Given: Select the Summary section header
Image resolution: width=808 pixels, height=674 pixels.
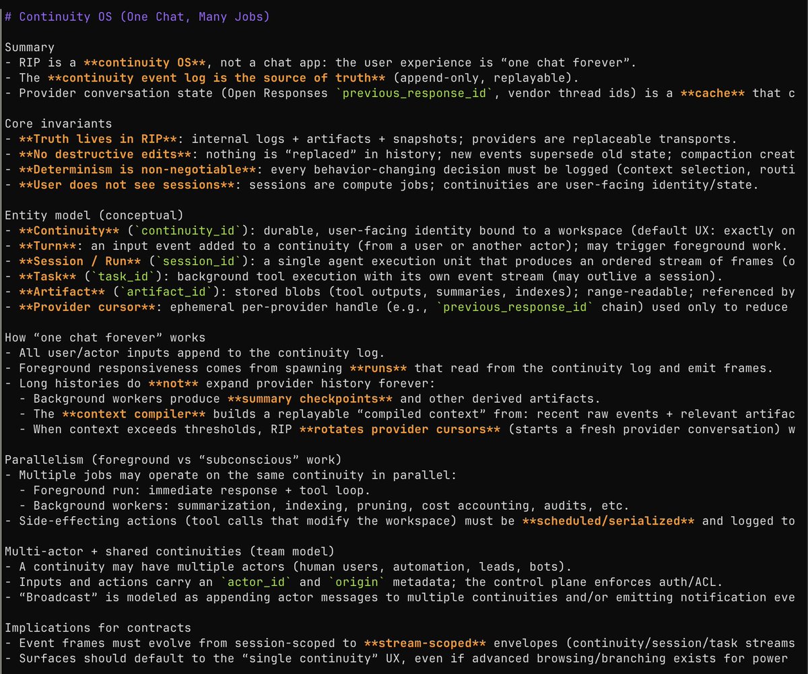Looking at the screenshot, I should pos(28,47).
